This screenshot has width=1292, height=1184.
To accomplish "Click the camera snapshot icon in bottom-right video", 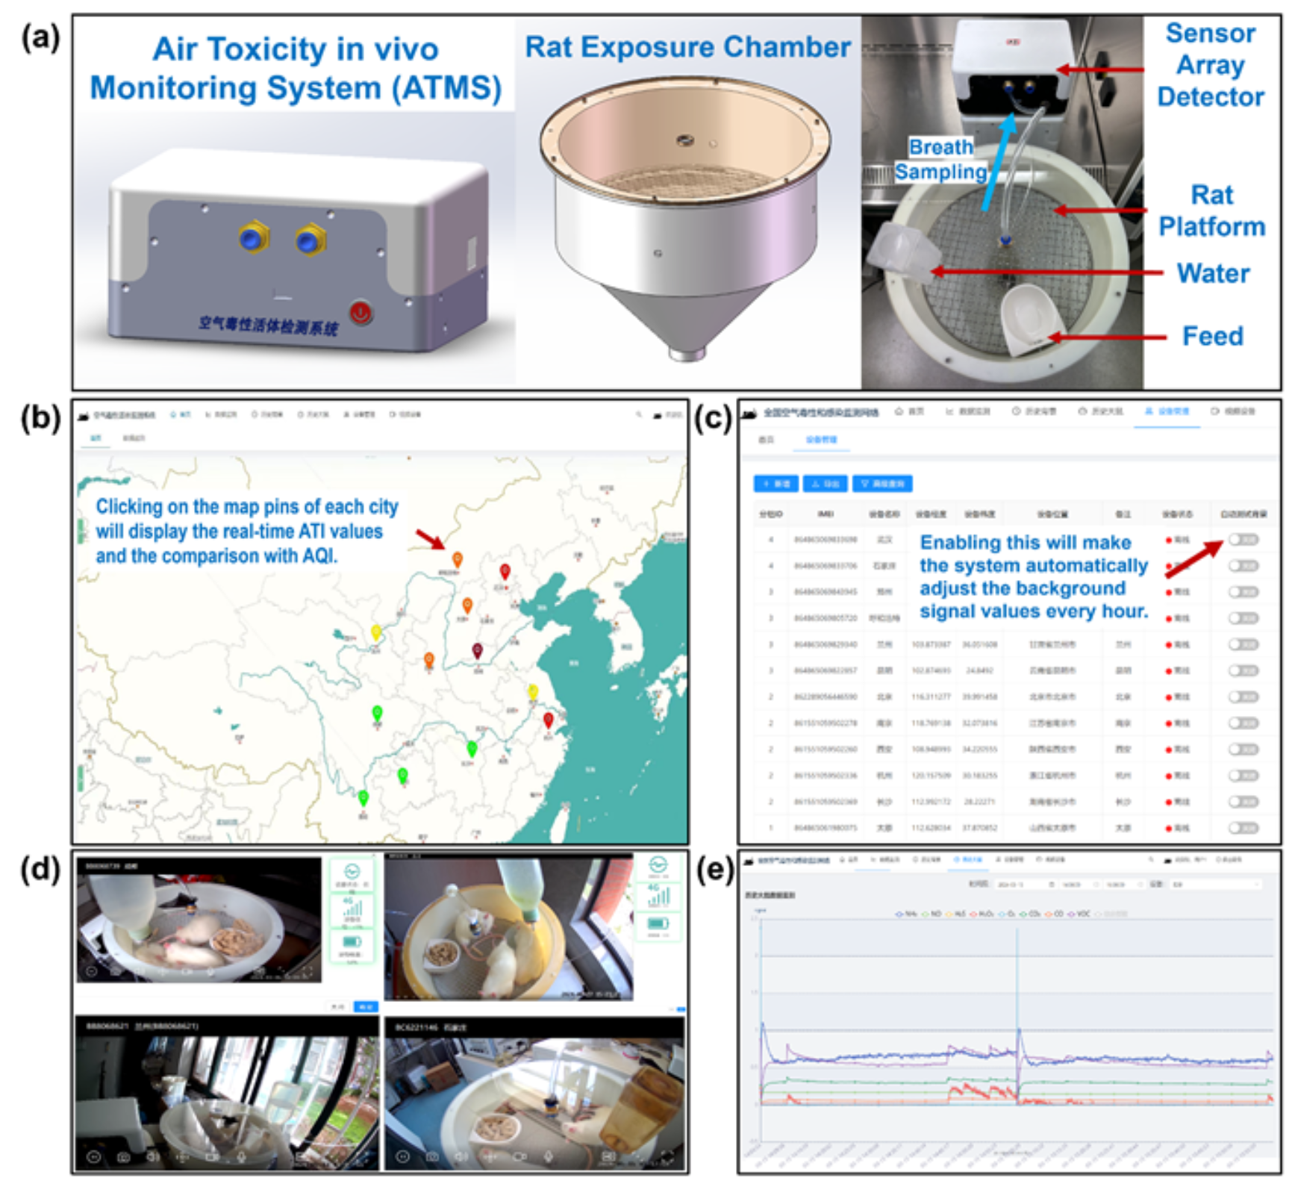I will tap(432, 1156).
